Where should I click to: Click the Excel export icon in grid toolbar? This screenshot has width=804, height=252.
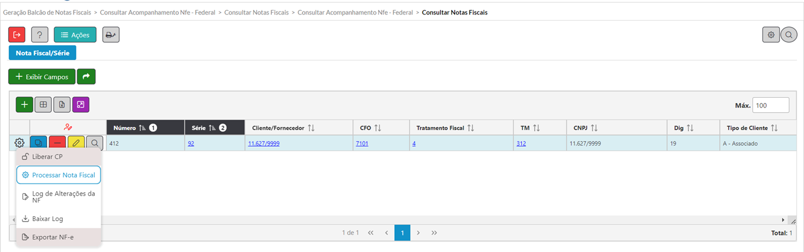(x=62, y=105)
